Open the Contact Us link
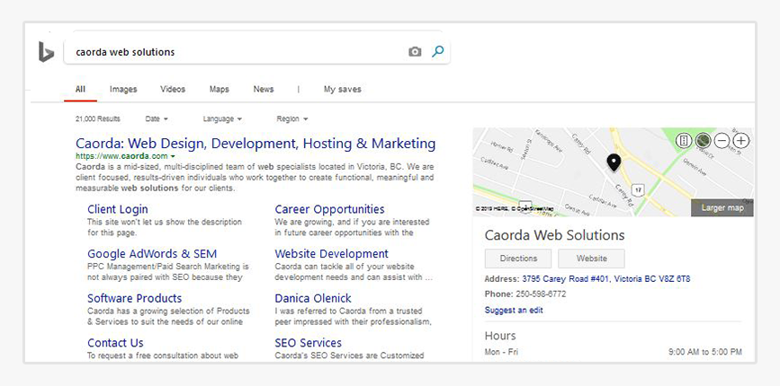The height and width of the screenshot is (386, 780). 115,343
